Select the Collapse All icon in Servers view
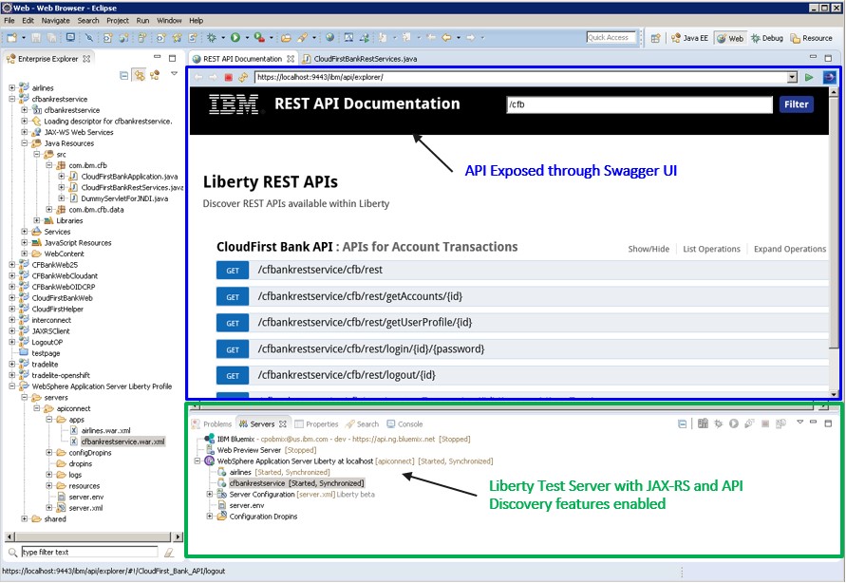 pyautogui.click(x=683, y=426)
